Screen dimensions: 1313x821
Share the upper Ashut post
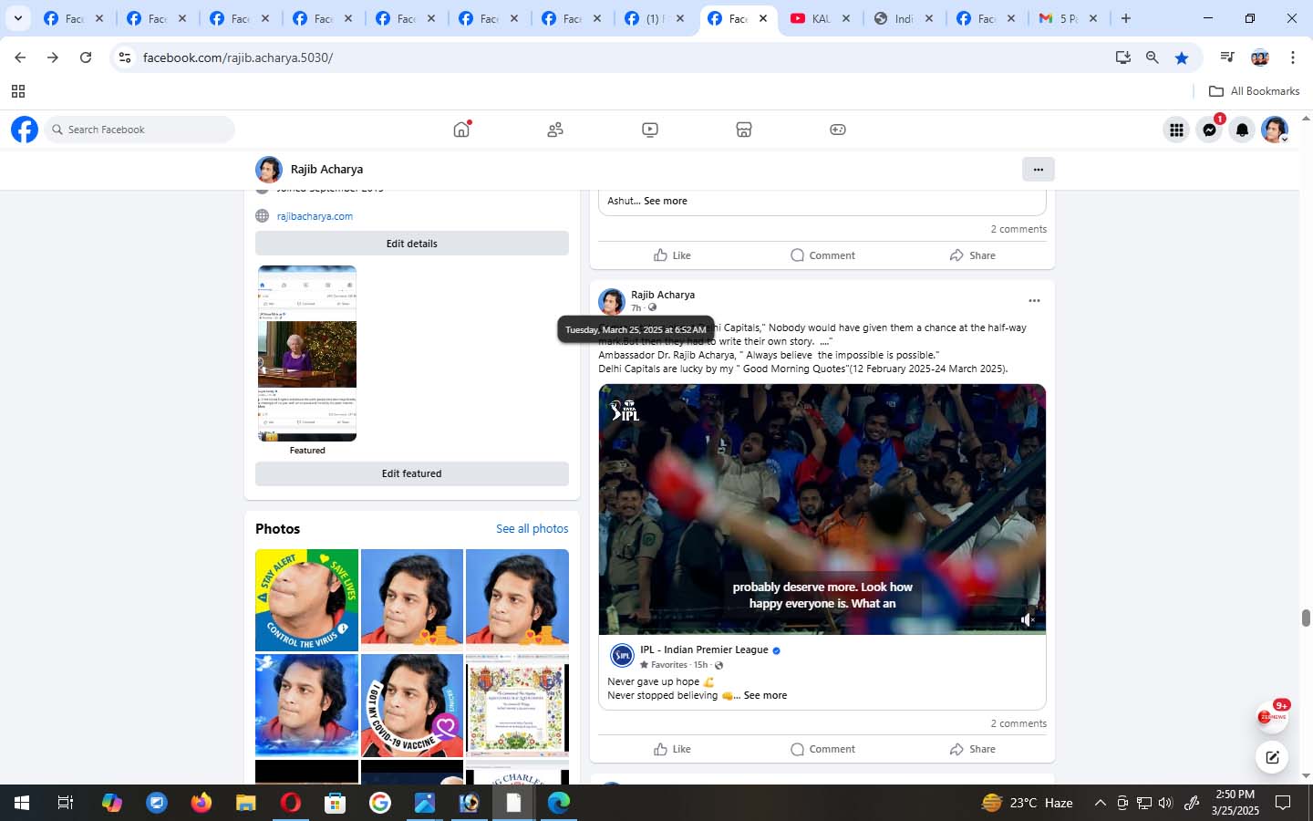point(972,255)
